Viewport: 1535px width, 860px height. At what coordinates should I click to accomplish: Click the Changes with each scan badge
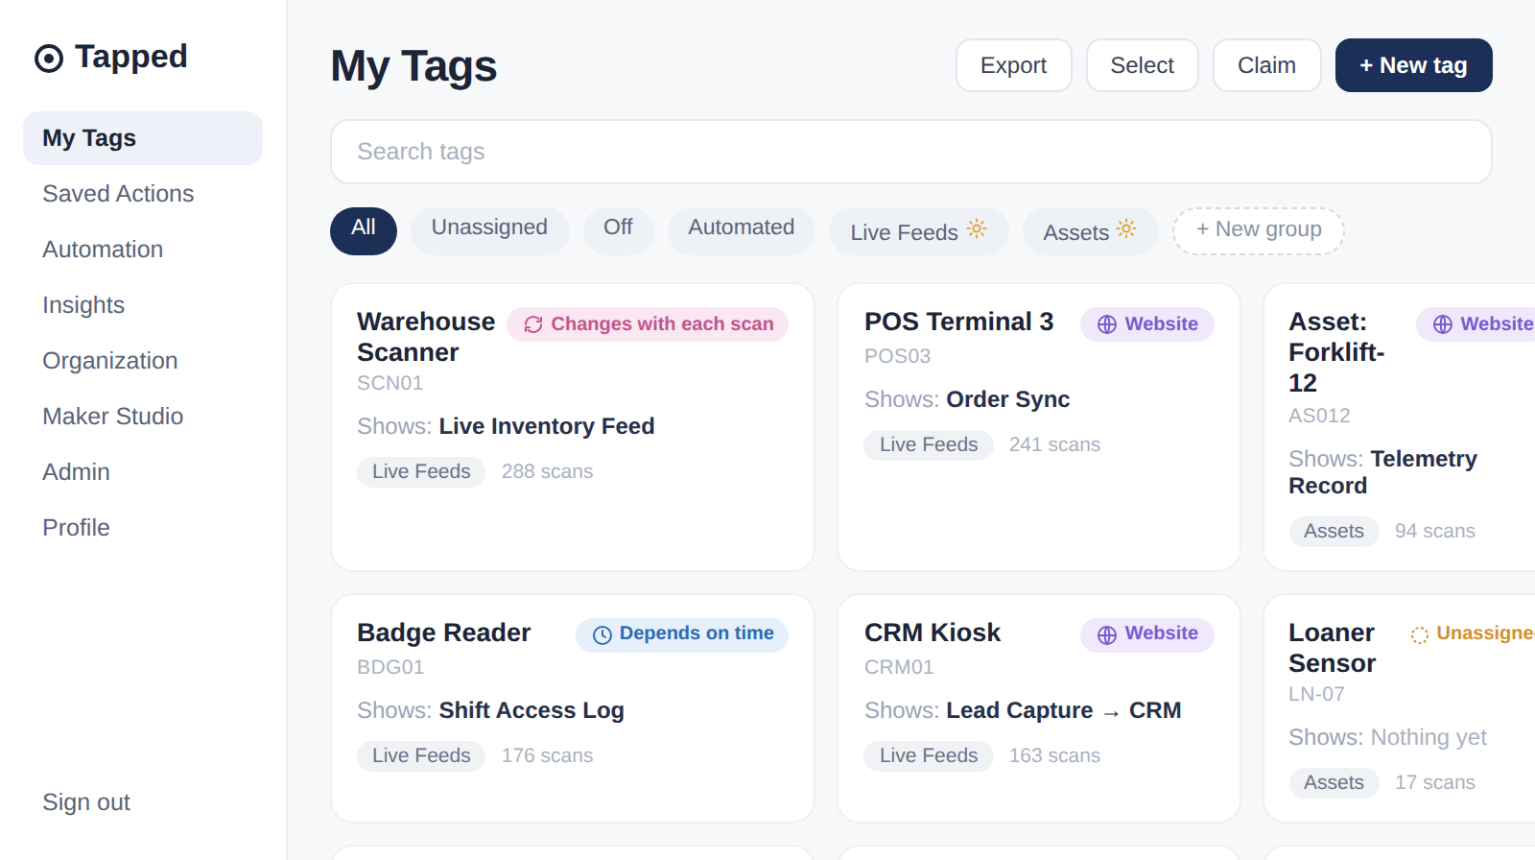pos(648,324)
